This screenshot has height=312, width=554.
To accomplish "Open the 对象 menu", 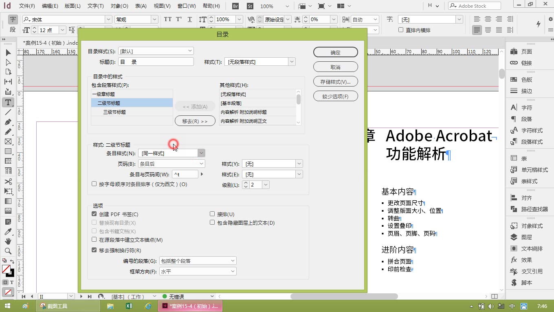I will (119, 6).
